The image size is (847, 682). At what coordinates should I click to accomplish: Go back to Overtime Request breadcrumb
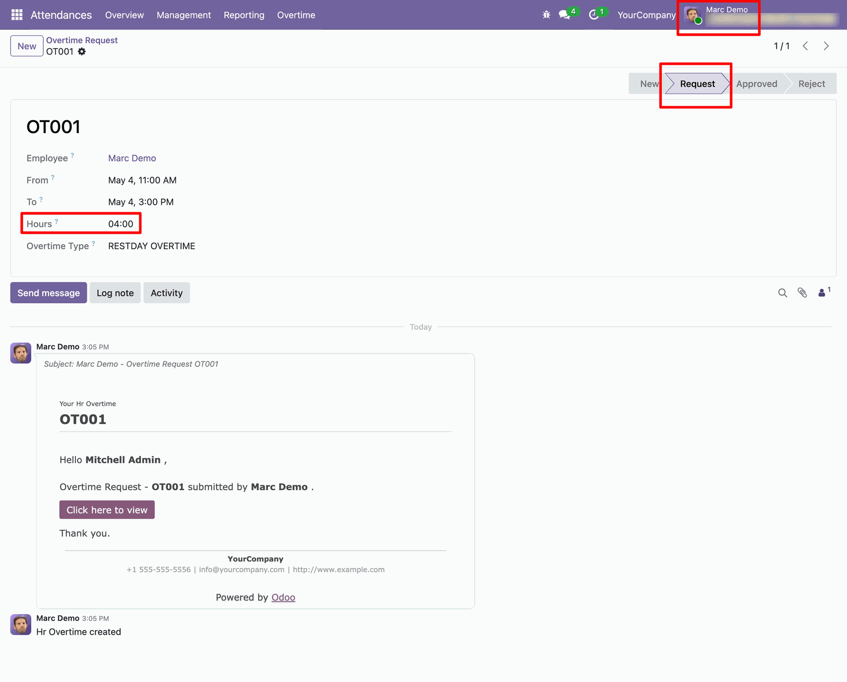[82, 40]
